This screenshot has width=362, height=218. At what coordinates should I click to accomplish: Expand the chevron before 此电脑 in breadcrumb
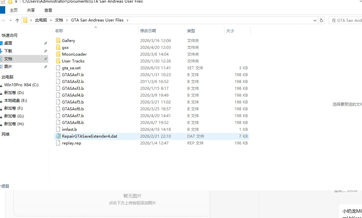31,20
